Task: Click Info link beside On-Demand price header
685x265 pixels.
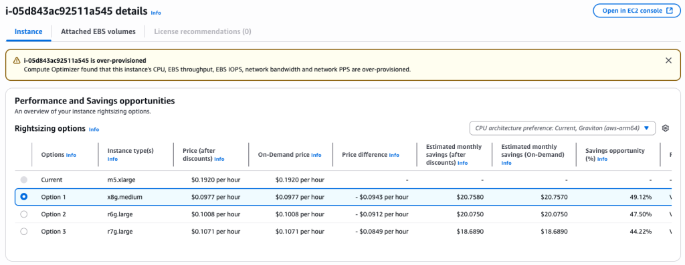Action: tap(316, 155)
